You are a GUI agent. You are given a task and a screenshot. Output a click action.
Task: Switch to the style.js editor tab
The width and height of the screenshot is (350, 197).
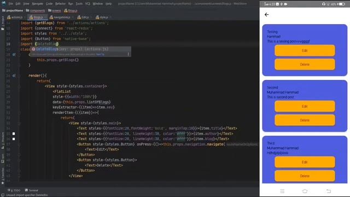(x=102, y=17)
